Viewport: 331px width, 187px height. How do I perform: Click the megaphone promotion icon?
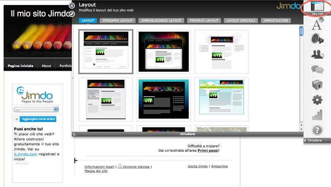pyautogui.click(x=317, y=38)
